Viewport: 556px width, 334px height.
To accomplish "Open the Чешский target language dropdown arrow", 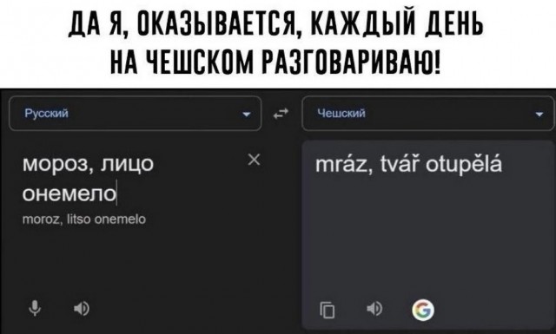I will 539,114.
